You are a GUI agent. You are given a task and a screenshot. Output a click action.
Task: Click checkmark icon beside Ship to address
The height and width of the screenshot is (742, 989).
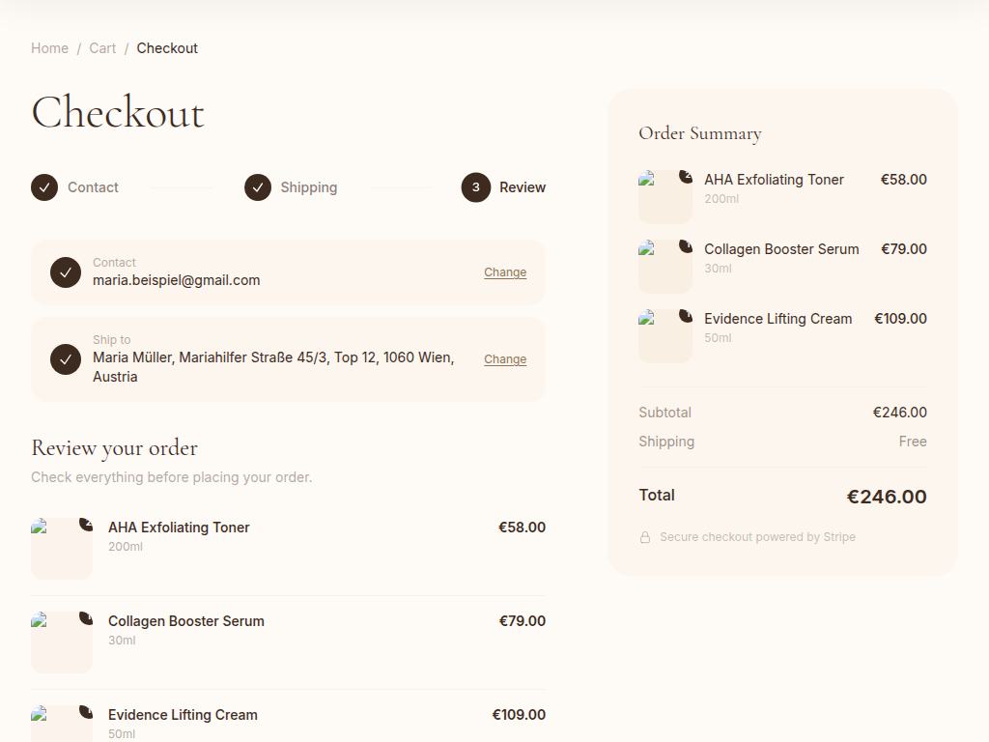[x=66, y=359]
